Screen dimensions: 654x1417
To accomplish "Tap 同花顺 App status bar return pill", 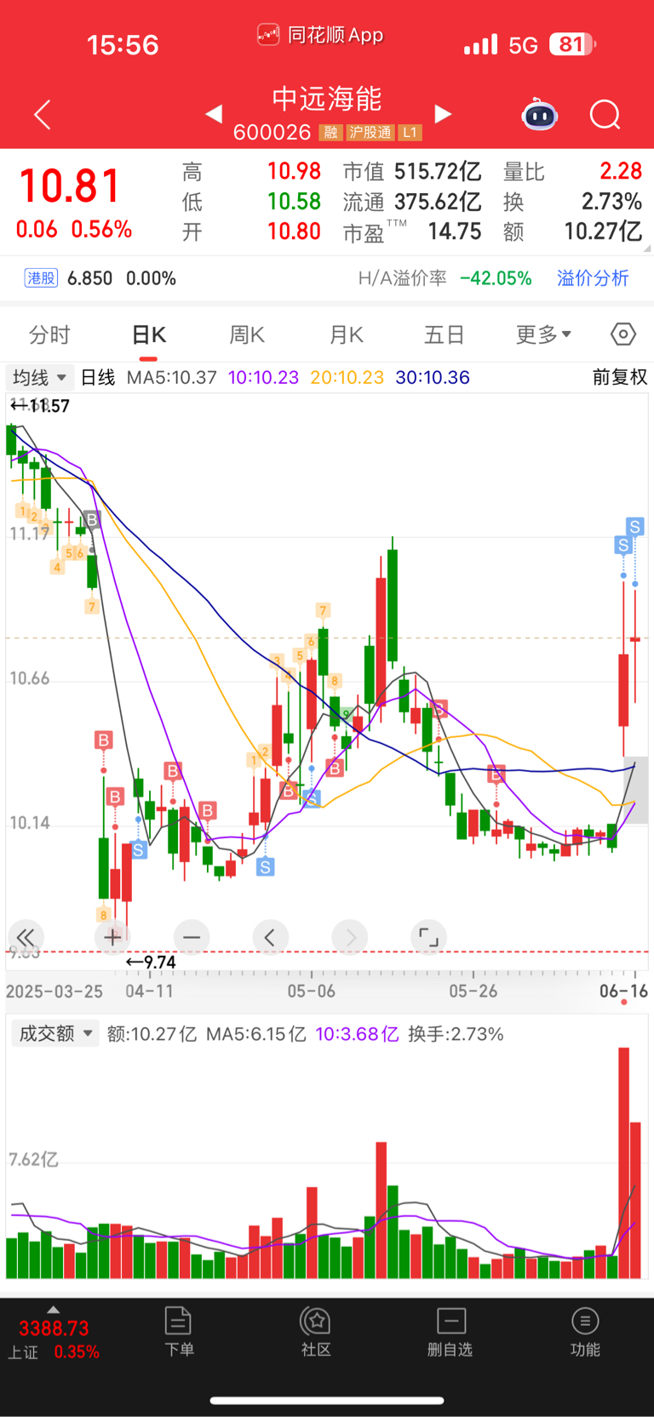I will coord(320,35).
